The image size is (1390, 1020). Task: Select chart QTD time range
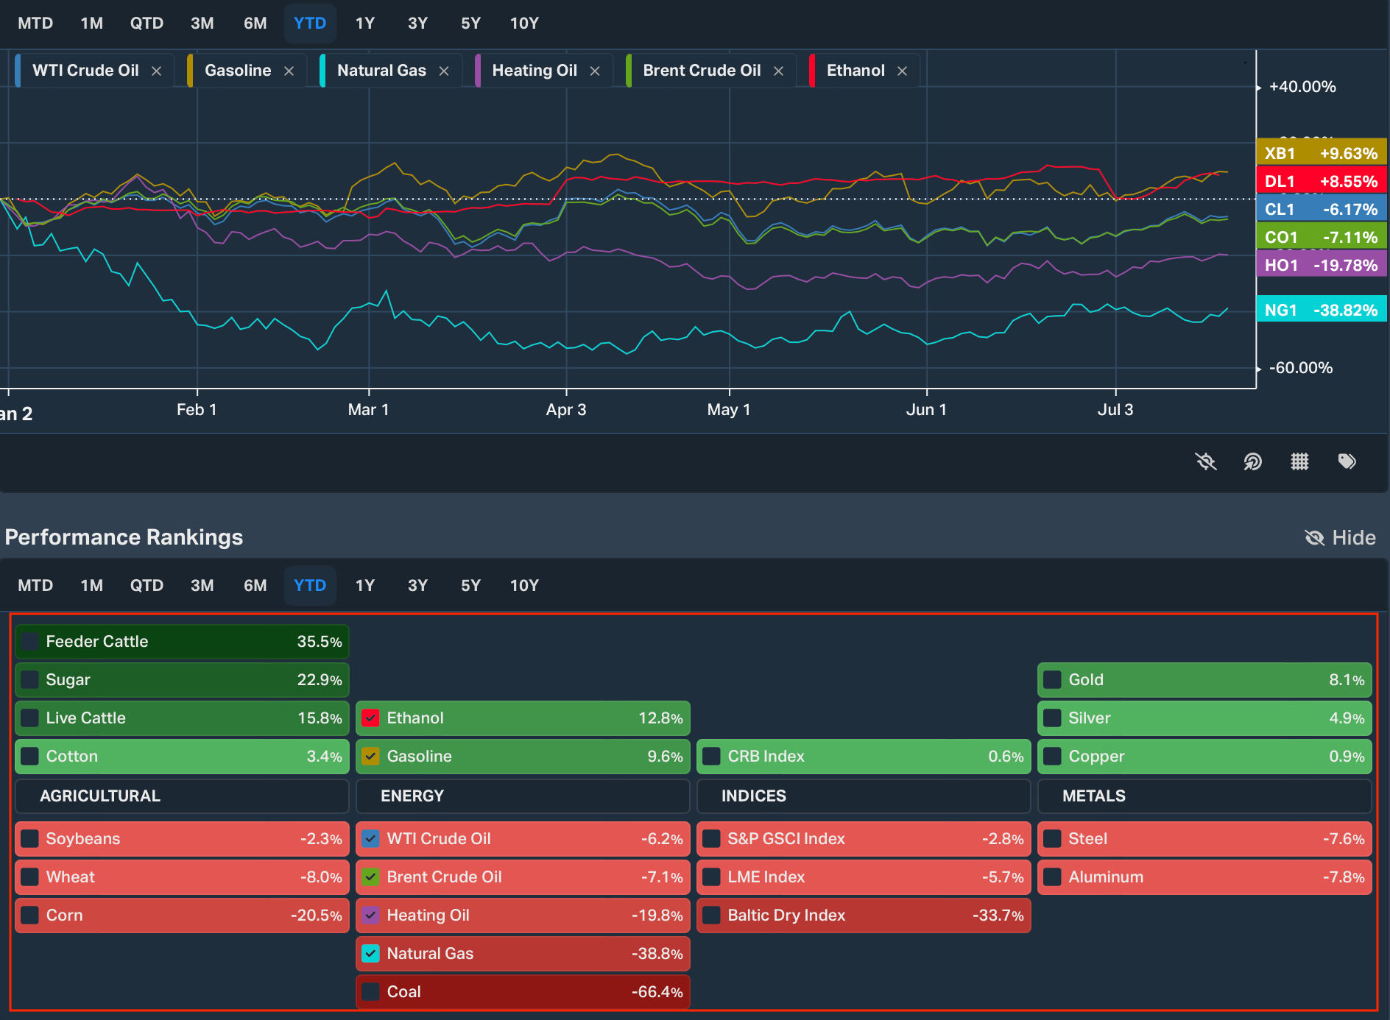pyautogui.click(x=147, y=24)
